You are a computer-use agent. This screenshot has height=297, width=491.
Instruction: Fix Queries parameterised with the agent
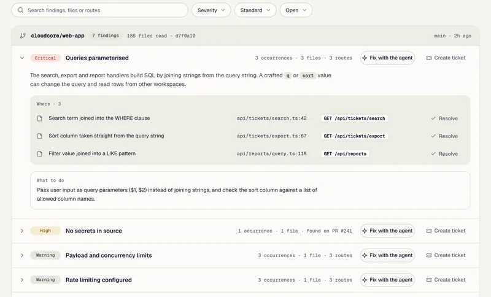coord(387,58)
